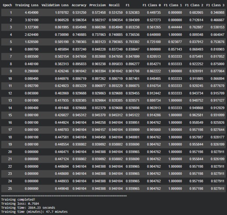The width and height of the screenshot is (227, 215).
Task: Click the 'Training time: 2864.23 seconds' line
Action: point(28,207)
